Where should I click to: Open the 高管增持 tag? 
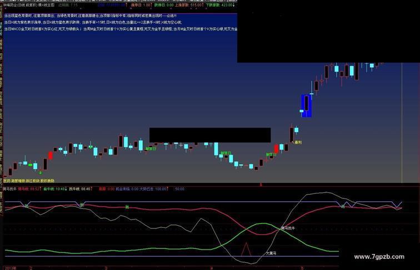click(x=18, y=181)
